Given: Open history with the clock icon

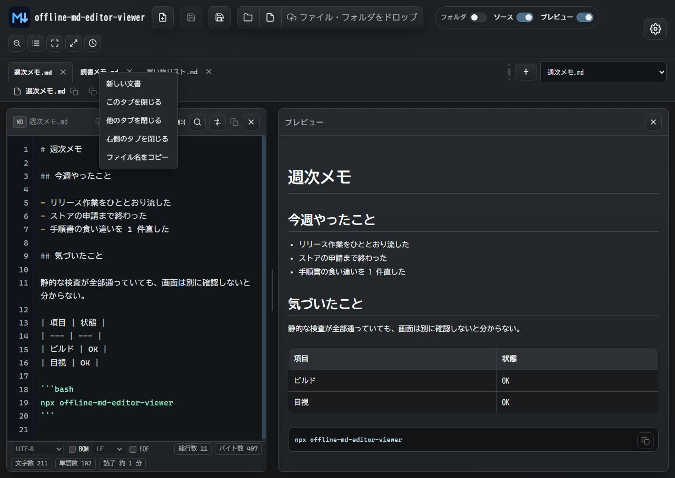Looking at the screenshot, I should click(x=93, y=43).
